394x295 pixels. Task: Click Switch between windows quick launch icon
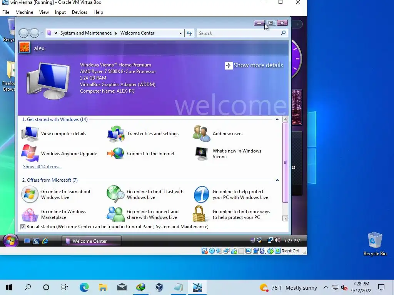(x=36, y=241)
